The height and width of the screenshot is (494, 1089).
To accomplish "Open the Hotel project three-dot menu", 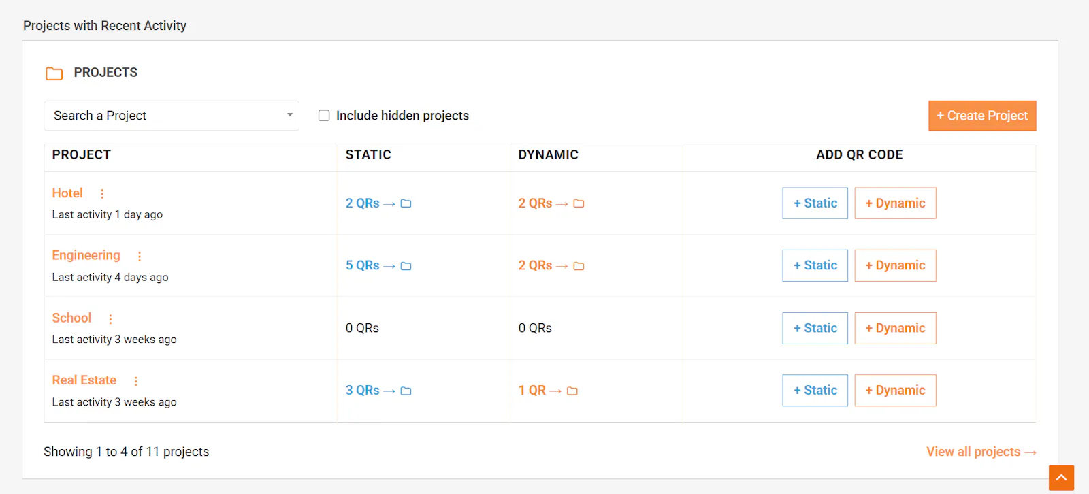I will (x=102, y=194).
